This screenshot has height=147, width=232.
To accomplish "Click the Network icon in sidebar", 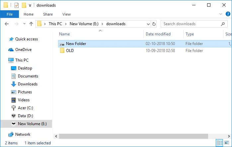I will point(11,134).
